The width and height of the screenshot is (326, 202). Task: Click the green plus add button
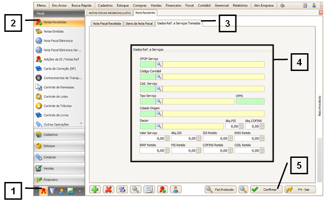pos(95,190)
